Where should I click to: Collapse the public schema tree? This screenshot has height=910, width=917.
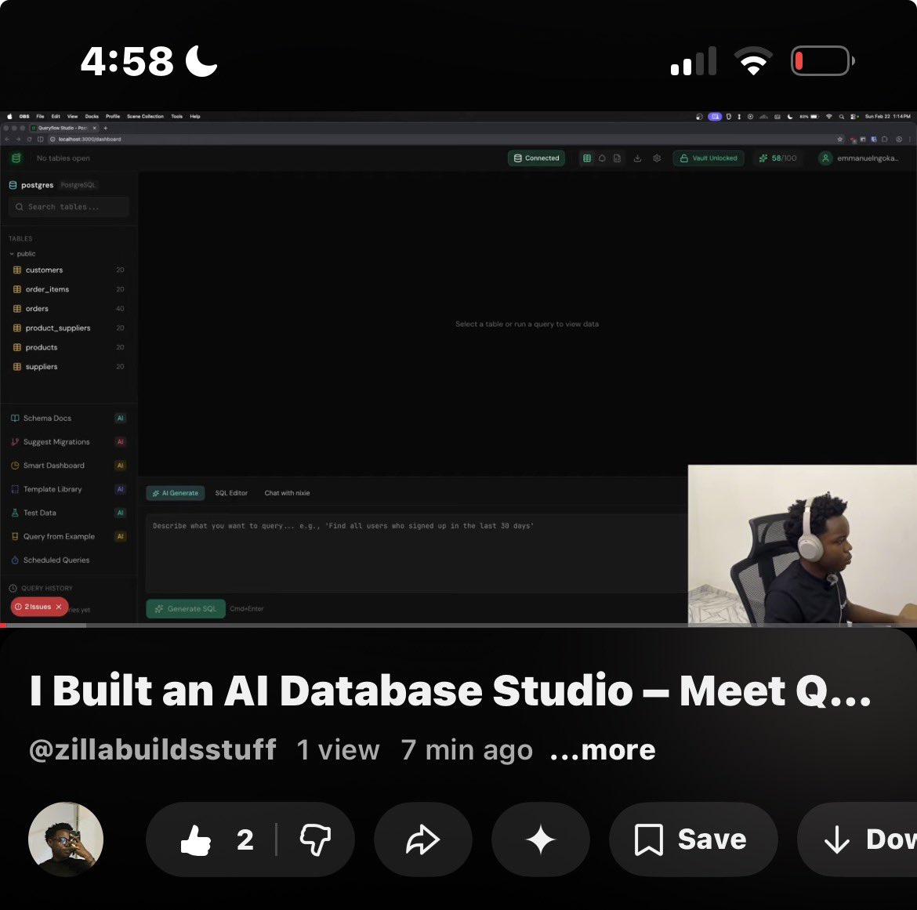[x=22, y=254]
